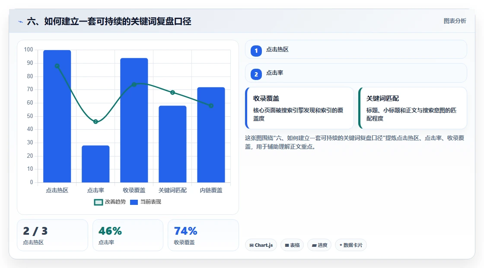Click the y-axis value 100
This screenshot has width=484, height=268.
click(x=29, y=50)
